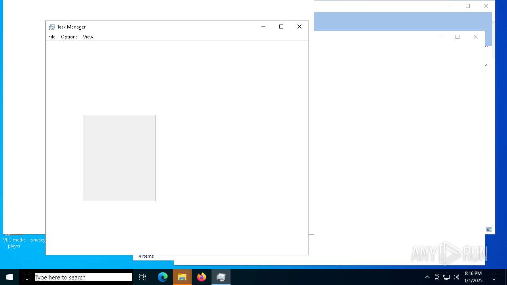Image resolution: width=507 pixels, height=285 pixels.
Task: Expand the hidden system tray icons
Action: [x=427, y=277]
